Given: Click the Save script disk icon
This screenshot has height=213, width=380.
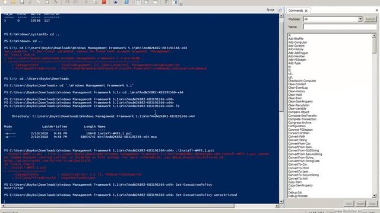Looking at the screenshot, I should pyautogui.click(x=22, y=2).
